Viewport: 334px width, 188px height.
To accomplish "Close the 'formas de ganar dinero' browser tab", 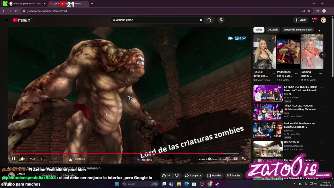I will click(44, 4).
